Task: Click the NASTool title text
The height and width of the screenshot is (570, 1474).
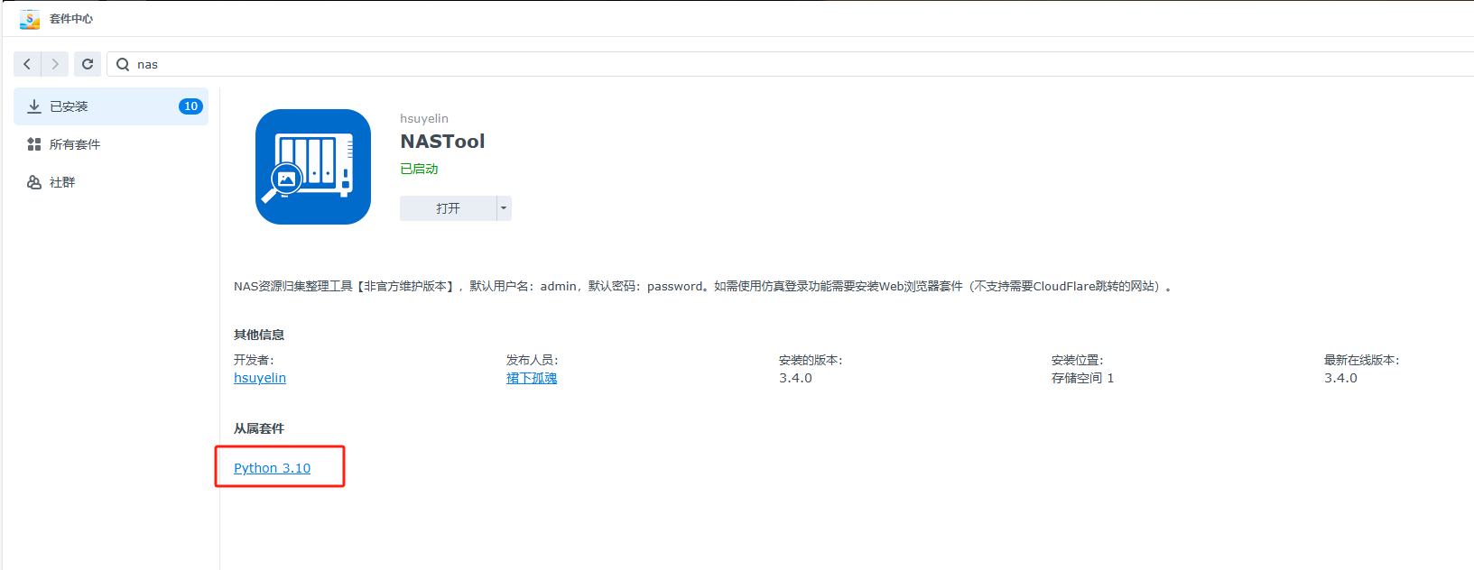Action: tap(442, 142)
